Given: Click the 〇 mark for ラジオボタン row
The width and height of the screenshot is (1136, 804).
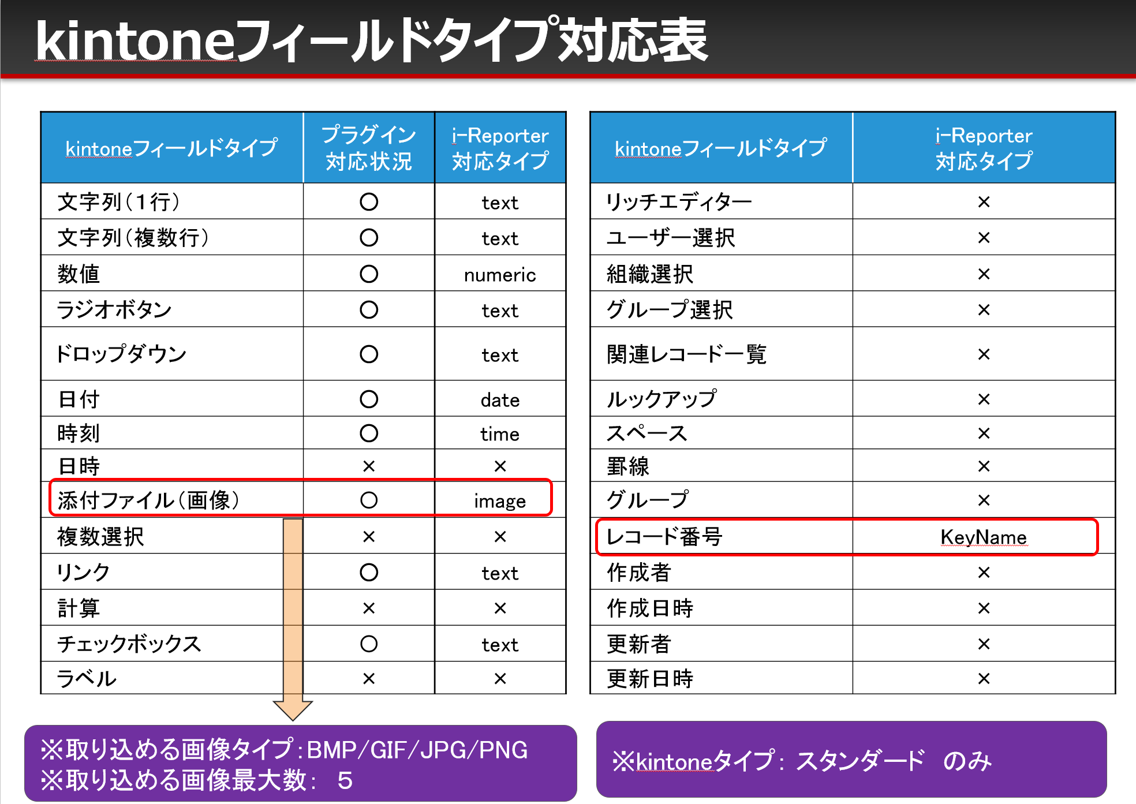Looking at the screenshot, I should [369, 309].
